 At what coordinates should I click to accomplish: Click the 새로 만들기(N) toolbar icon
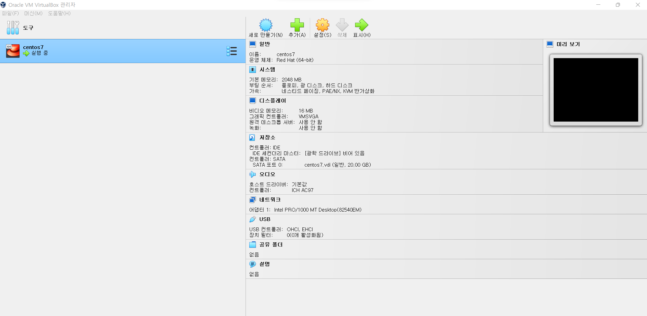pyautogui.click(x=266, y=25)
